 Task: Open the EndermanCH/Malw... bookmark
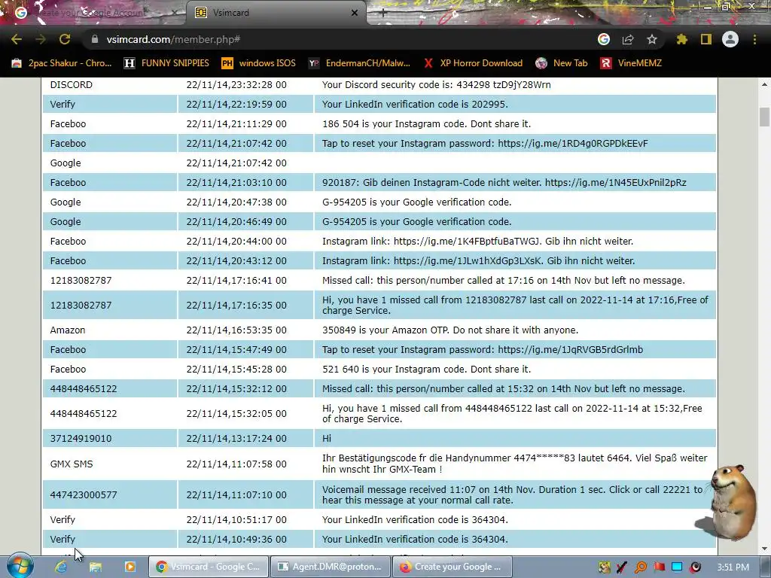pyautogui.click(x=359, y=63)
